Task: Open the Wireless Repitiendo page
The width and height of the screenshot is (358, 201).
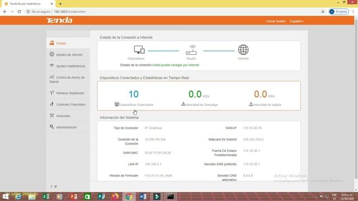Action: pos(68,93)
